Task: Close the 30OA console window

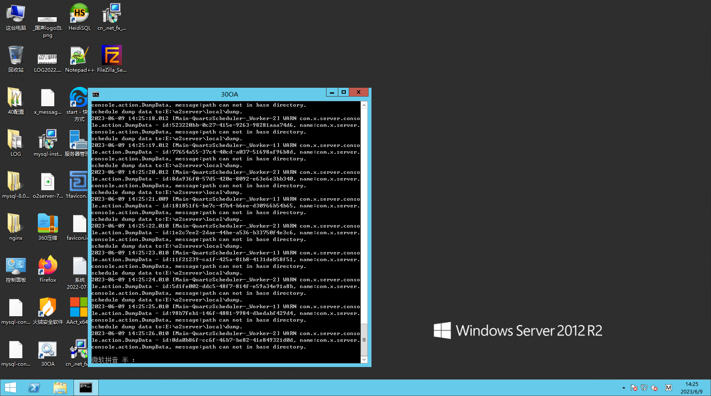Action: [359, 92]
